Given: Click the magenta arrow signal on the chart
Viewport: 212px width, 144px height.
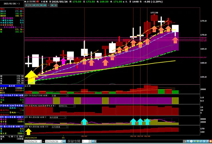Looking at the screenshot, I should 63,61.
